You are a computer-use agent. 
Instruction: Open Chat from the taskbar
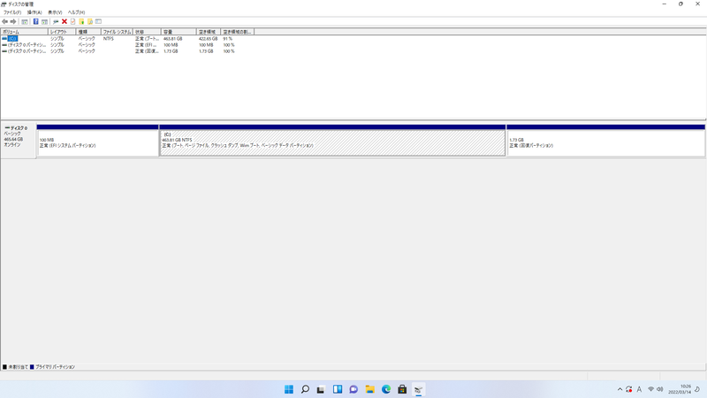[x=353, y=389]
